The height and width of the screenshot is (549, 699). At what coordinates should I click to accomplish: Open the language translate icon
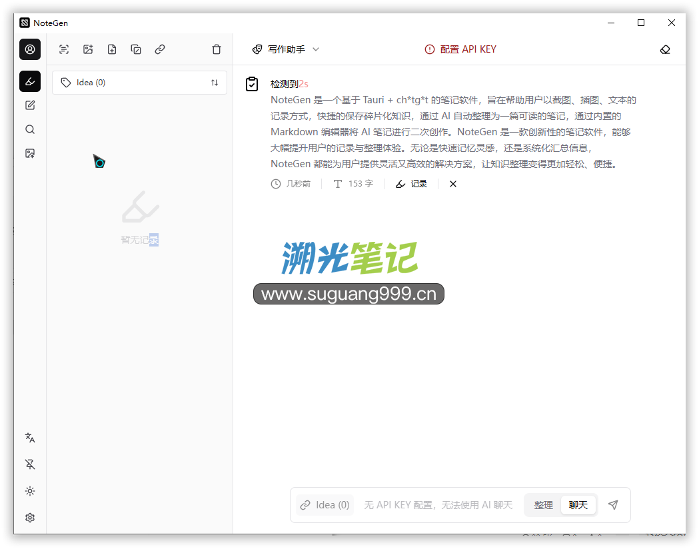point(30,438)
